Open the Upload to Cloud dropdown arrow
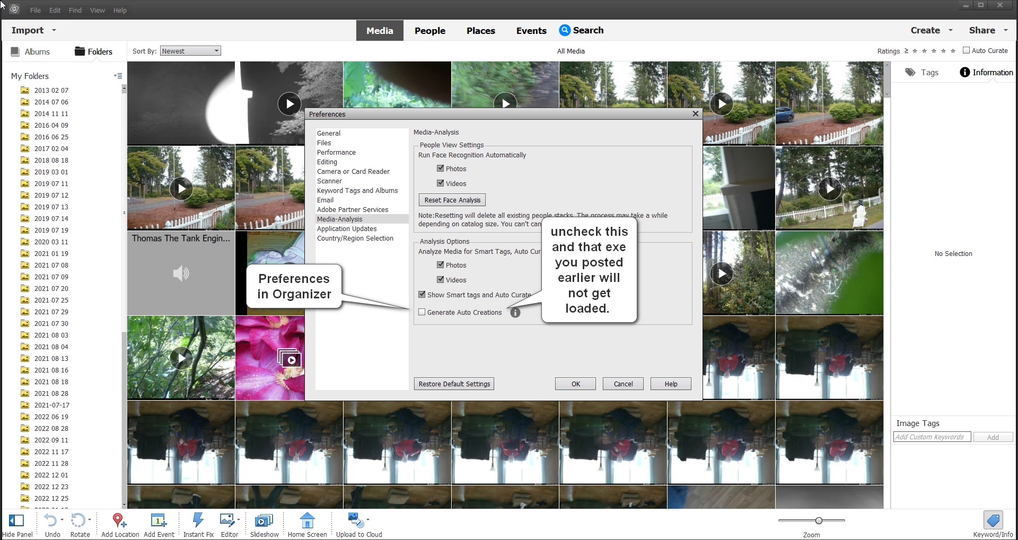 coord(368,519)
